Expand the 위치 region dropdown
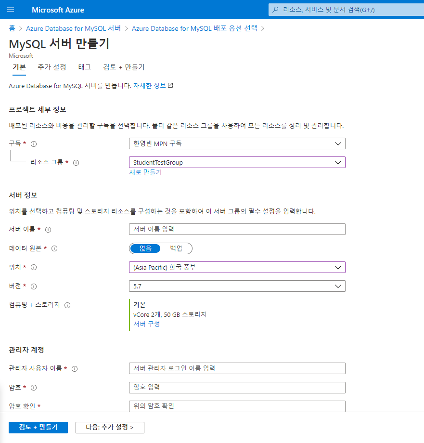Viewport: 424px width, 443px height. 237,267
